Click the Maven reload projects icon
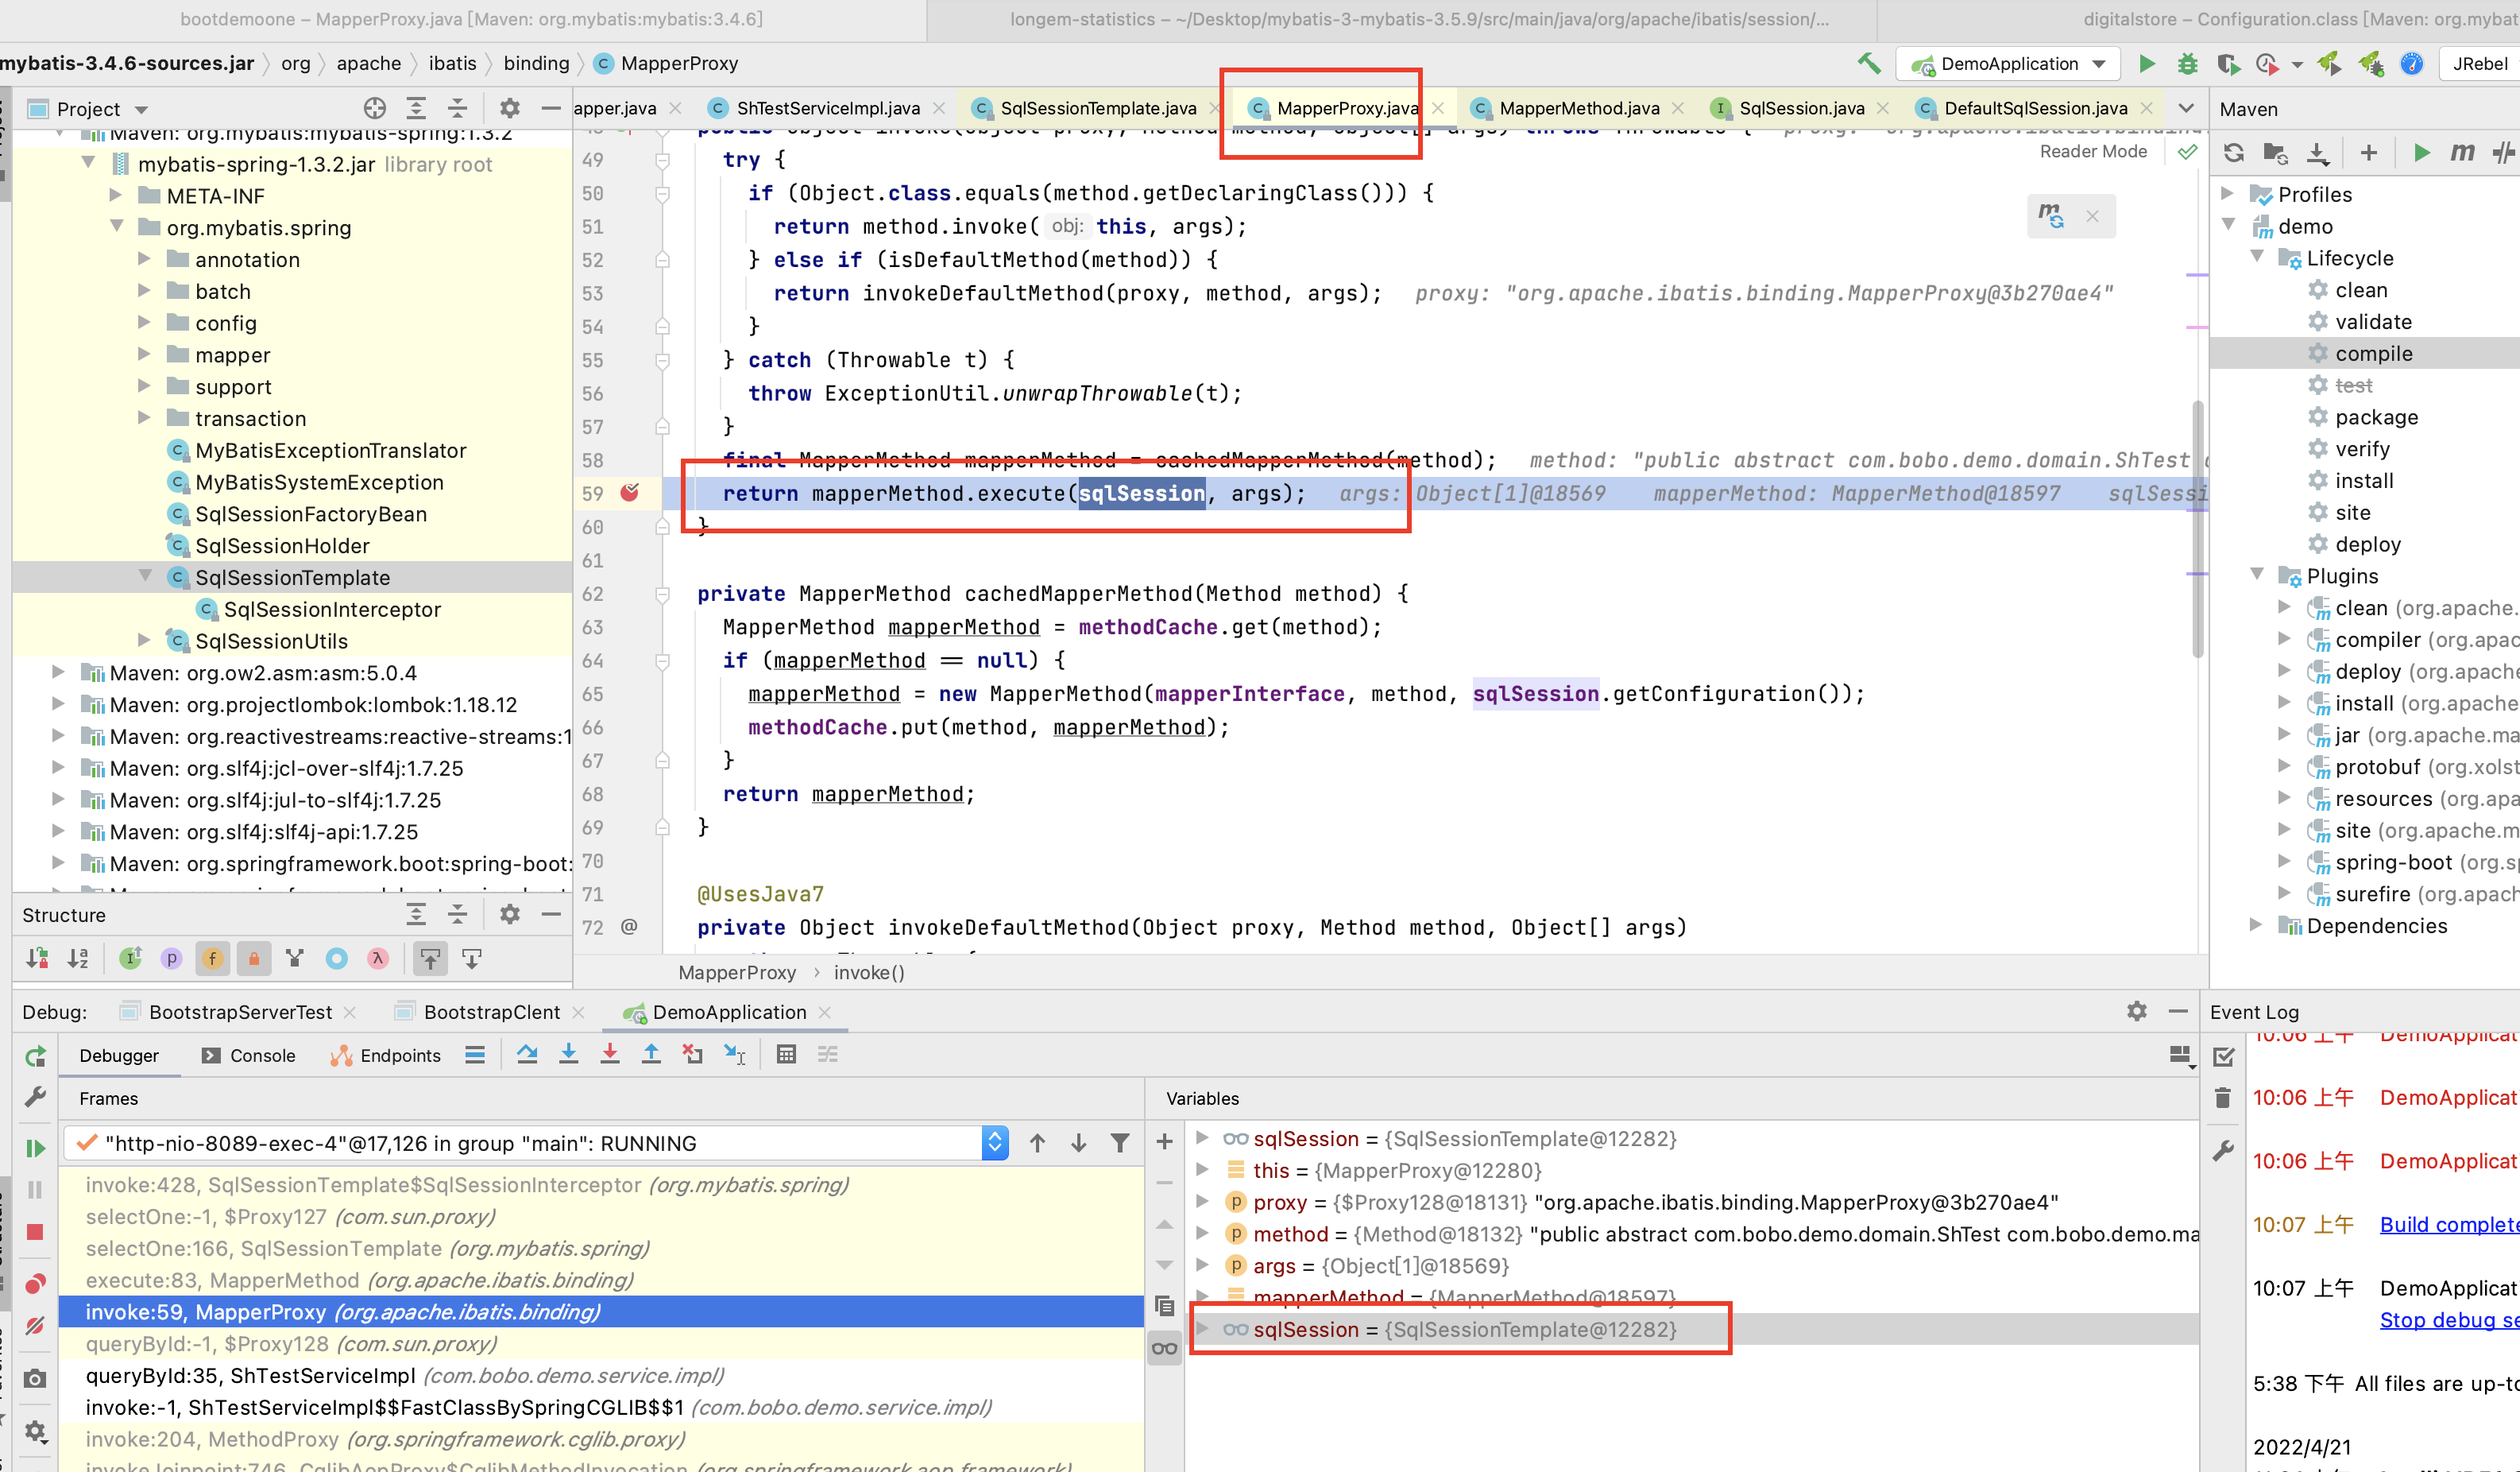2520x1472 pixels. (2233, 152)
